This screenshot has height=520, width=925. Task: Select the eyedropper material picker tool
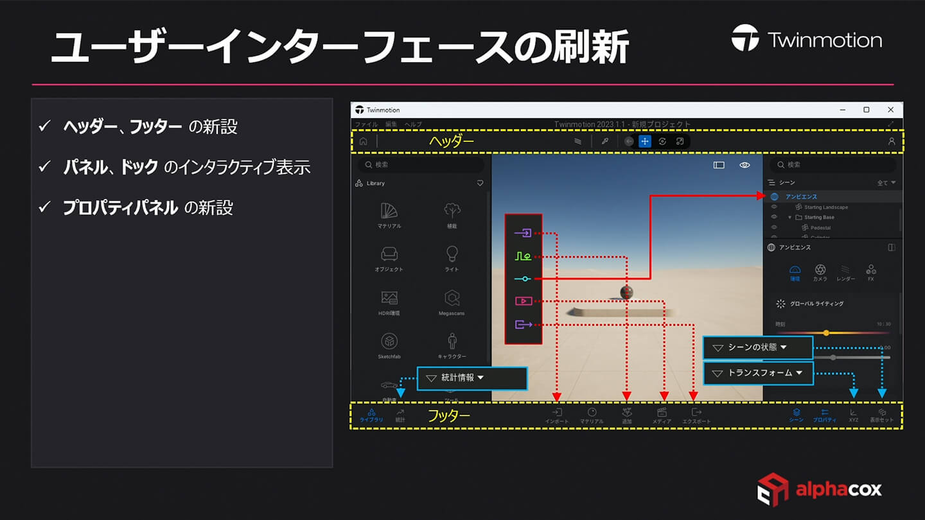click(x=605, y=141)
